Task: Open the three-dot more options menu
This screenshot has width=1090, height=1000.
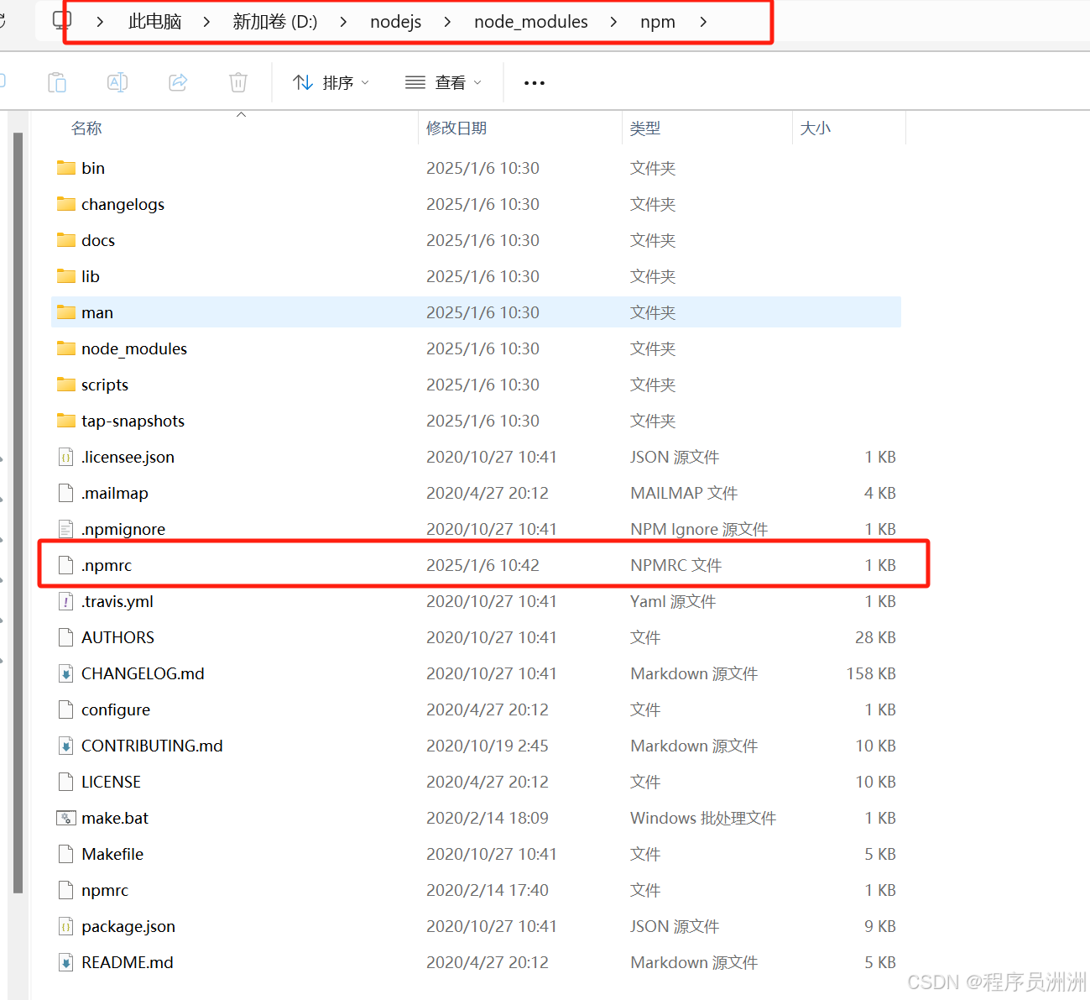Action: (x=535, y=83)
